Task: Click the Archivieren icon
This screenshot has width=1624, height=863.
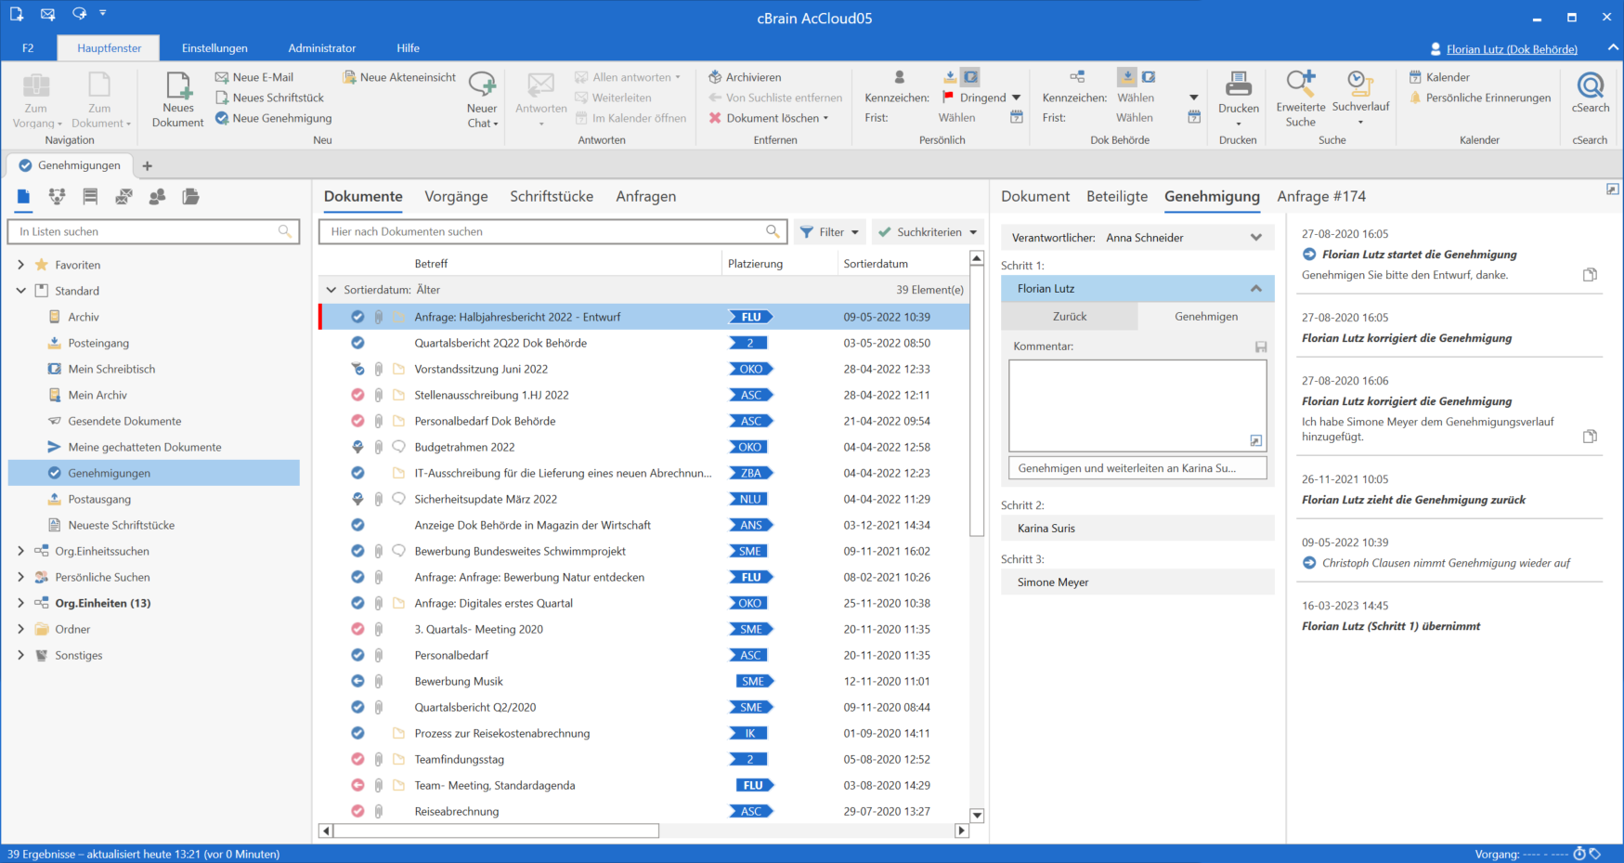Action: click(x=716, y=76)
